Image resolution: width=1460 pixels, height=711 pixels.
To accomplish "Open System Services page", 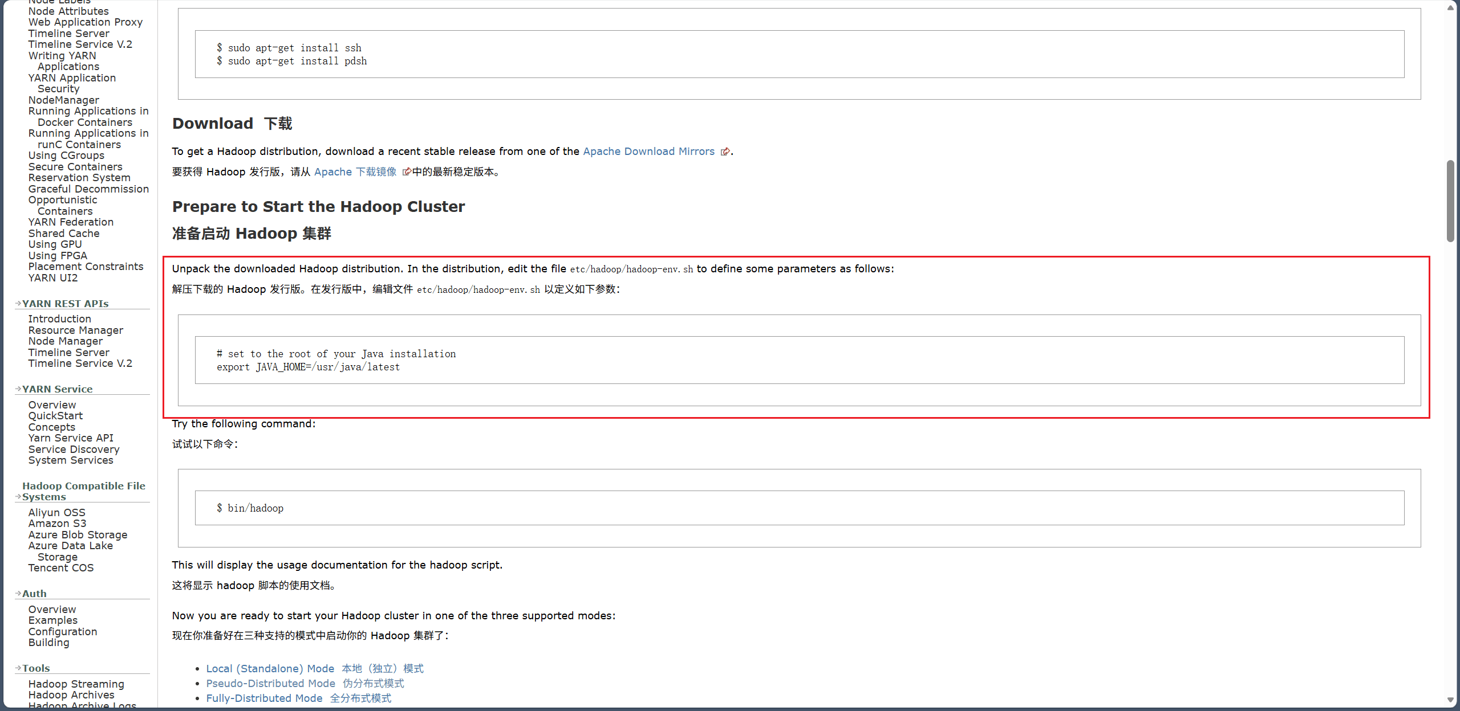I will pyautogui.click(x=71, y=460).
